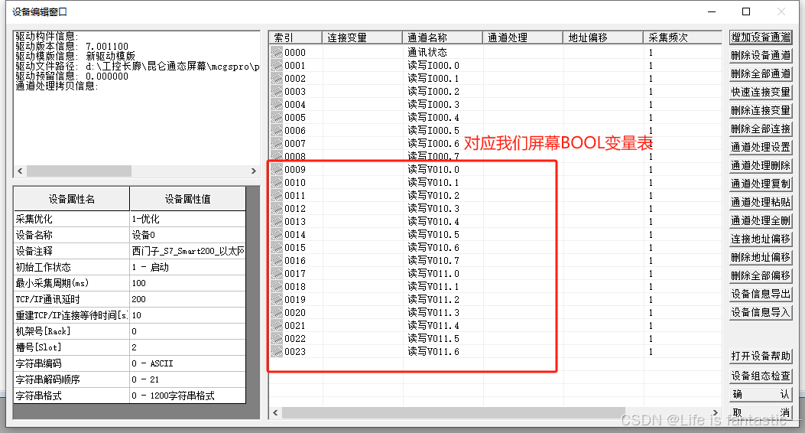Click the row icon for index 0012
Viewport: 805px width, 433px height.
(277, 209)
